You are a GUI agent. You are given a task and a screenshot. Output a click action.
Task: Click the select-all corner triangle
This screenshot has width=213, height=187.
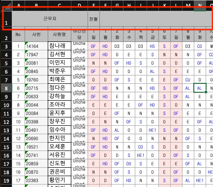[x=6, y=6]
